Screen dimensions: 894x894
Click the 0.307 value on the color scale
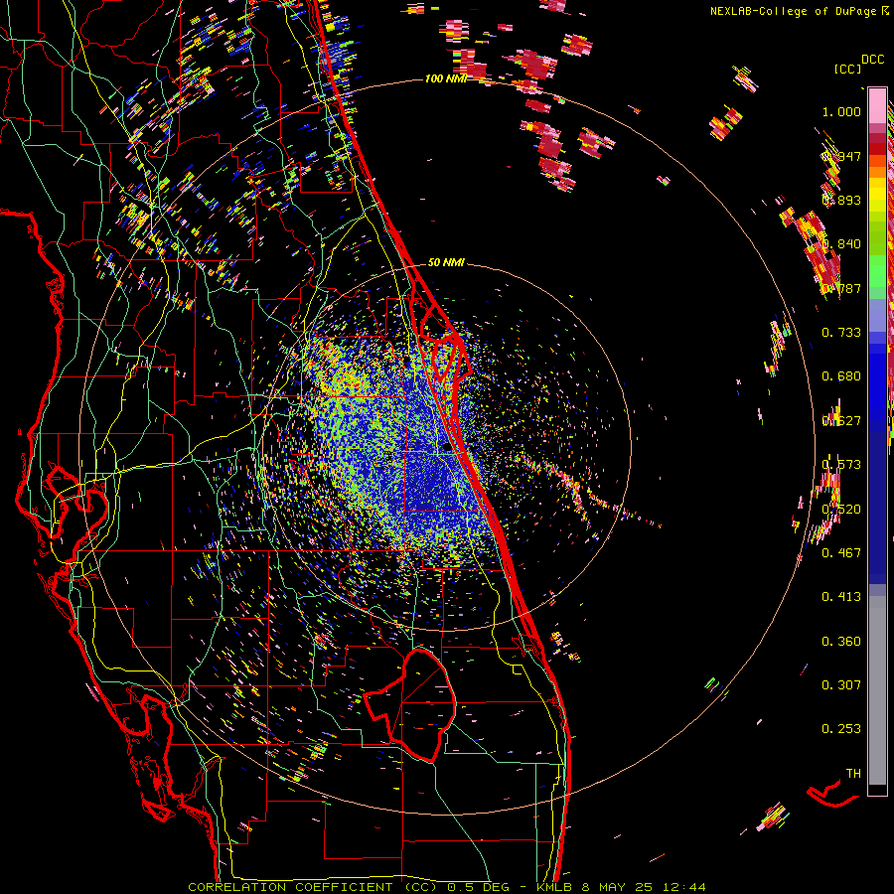841,685
